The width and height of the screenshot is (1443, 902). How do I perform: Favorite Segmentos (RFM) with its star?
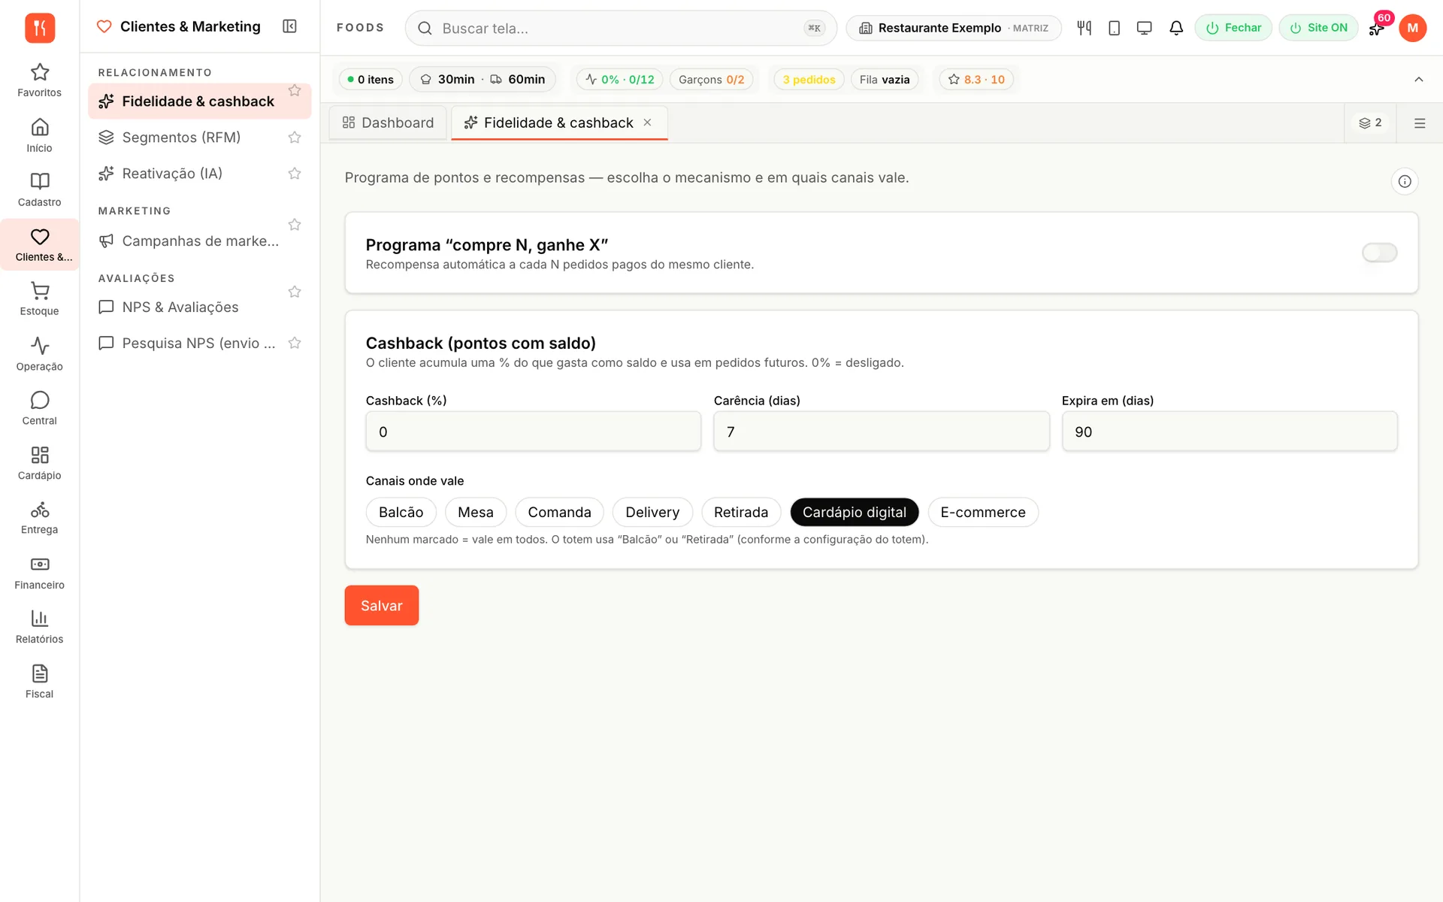pos(295,138)
